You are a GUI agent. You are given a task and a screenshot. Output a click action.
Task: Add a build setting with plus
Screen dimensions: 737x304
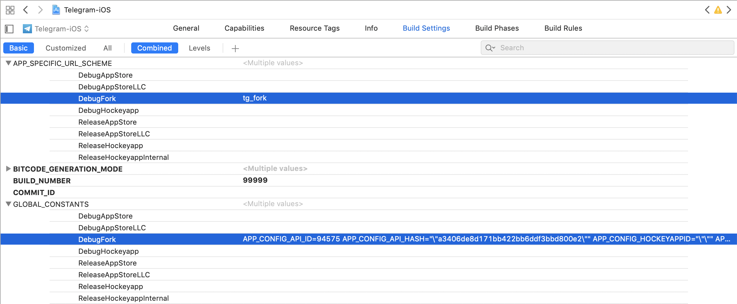235,49
